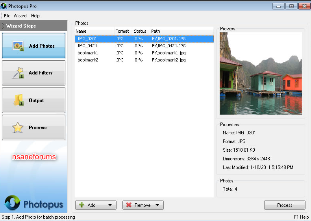Open the Help menu
This screenshot has width=311, height=221.
(35, 16)
